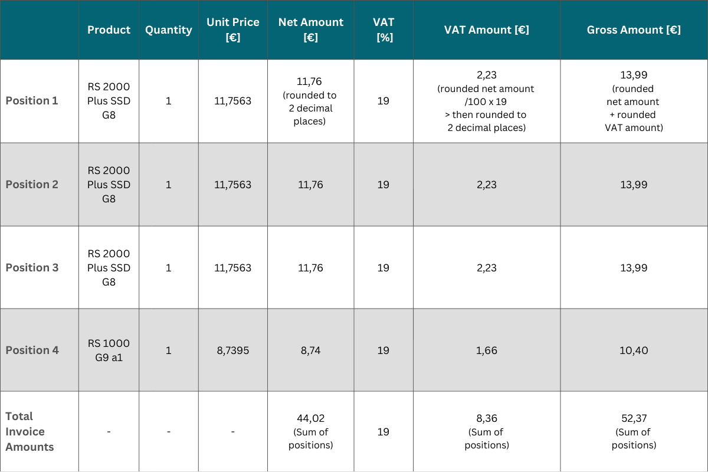The width and height of the screenshot is (708, 472).
Task: Click the Position 2 row label
Action: click(32, 185)
